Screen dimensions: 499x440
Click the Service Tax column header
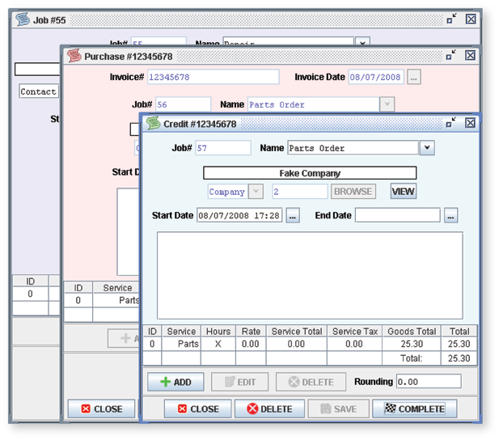pos(354,332)
